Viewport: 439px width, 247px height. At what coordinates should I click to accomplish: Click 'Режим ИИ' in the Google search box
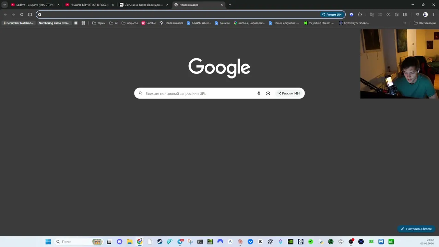[x=288, y=93]
